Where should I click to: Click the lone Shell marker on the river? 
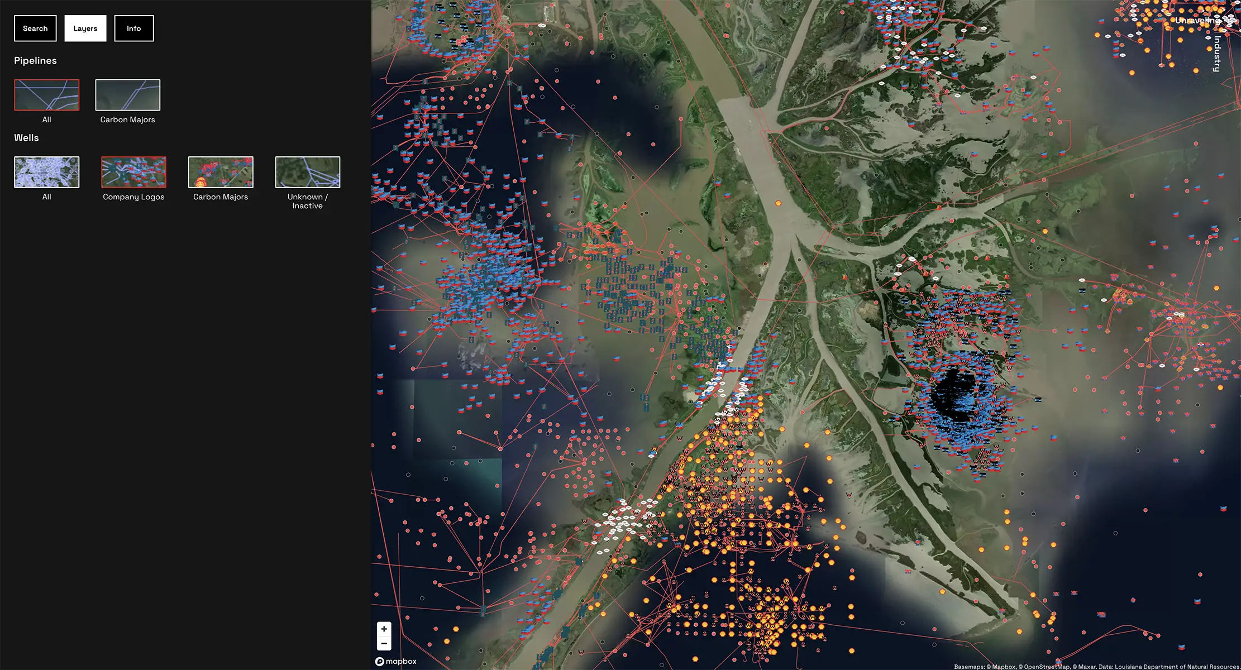(778, 204)
